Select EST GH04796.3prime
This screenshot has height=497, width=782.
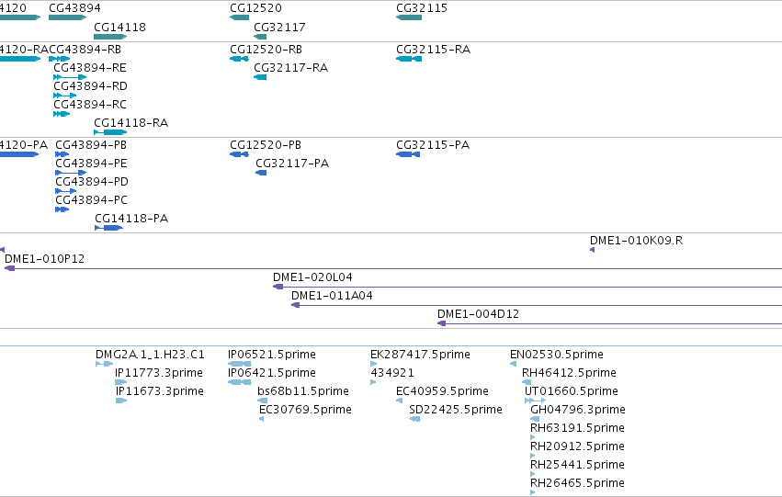click(x=535, y=420)
